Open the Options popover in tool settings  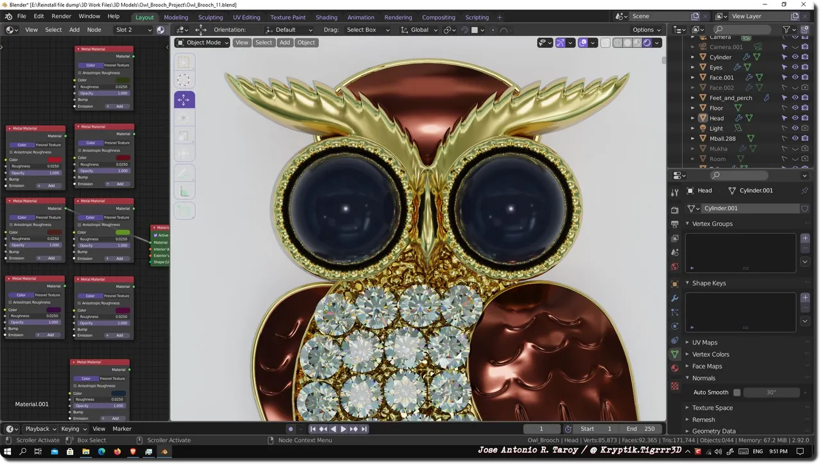(x=647, y=30)
